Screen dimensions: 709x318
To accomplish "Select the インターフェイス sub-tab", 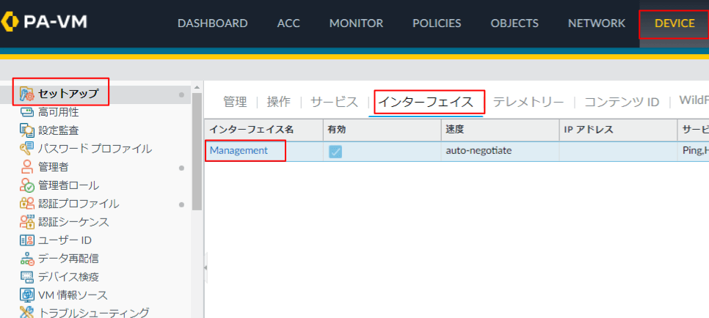I will [x=426, y=102].
